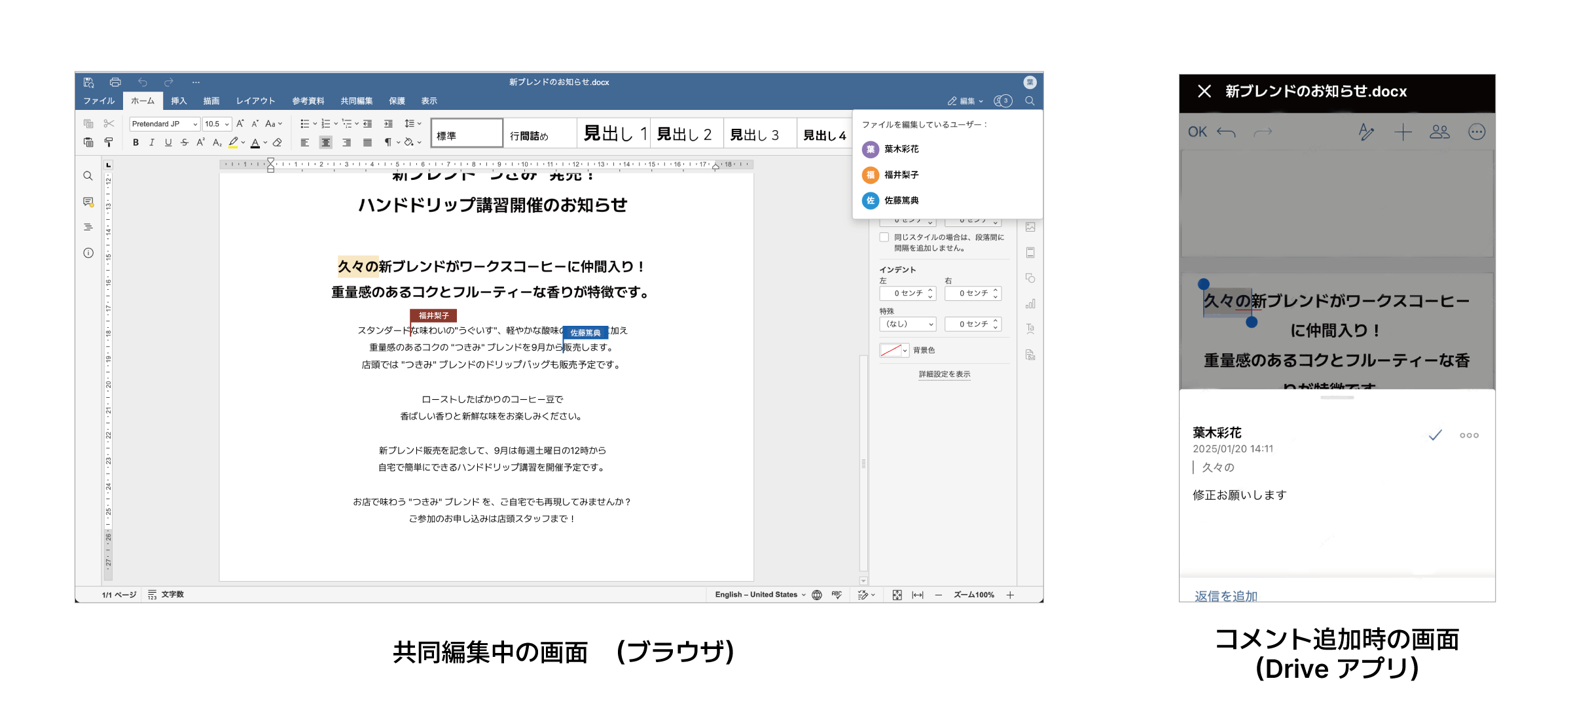Increase the indent level
The width and height of the screenshot is (1571, 721).
tap(388, 124)
